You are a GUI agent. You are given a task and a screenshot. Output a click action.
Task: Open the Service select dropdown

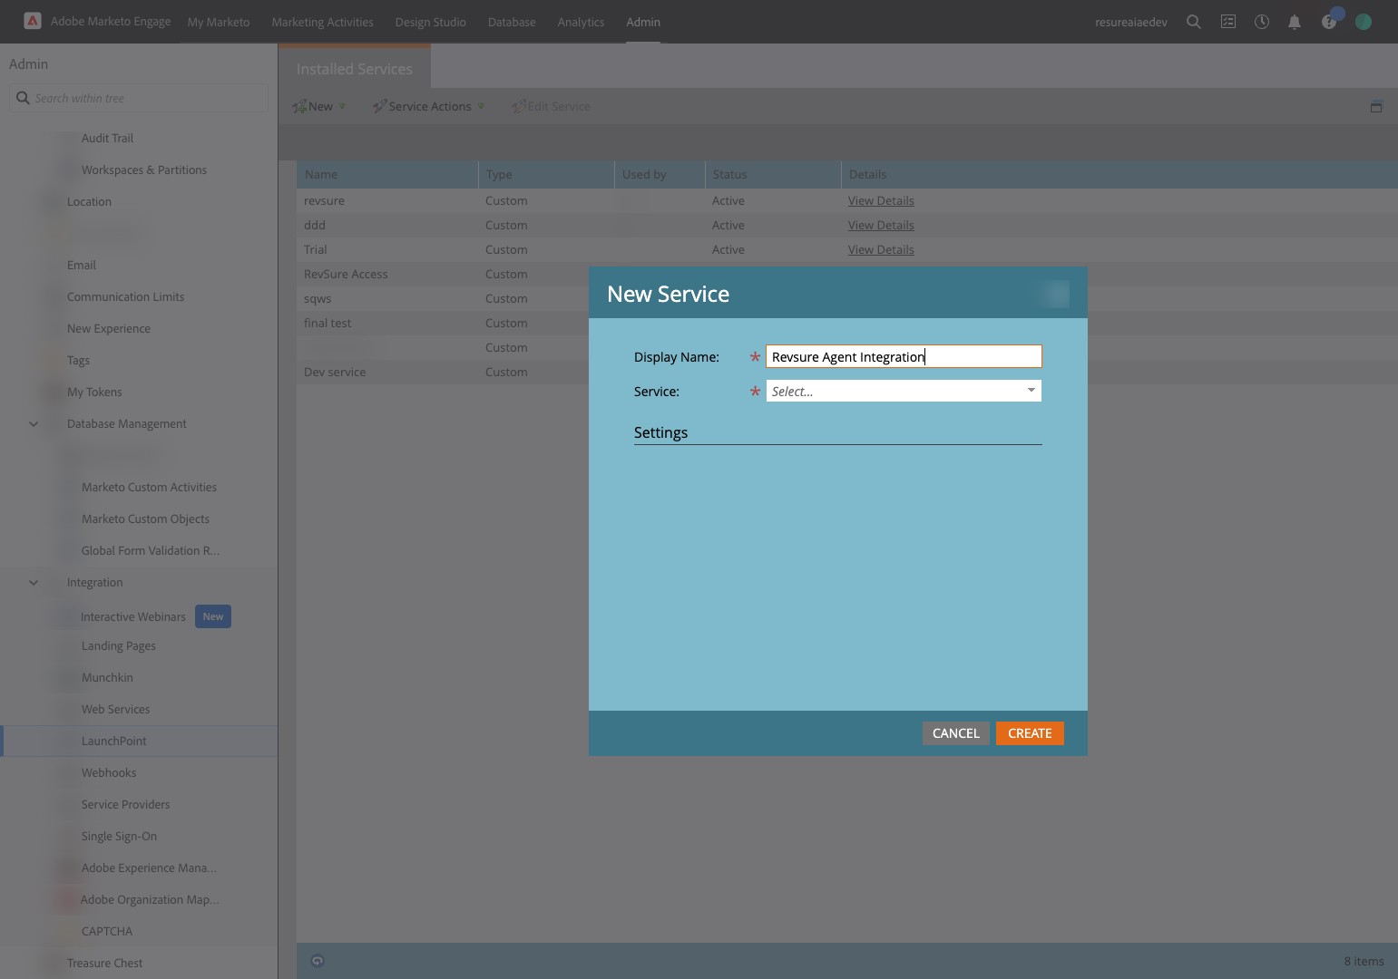(x=904, y=391)
